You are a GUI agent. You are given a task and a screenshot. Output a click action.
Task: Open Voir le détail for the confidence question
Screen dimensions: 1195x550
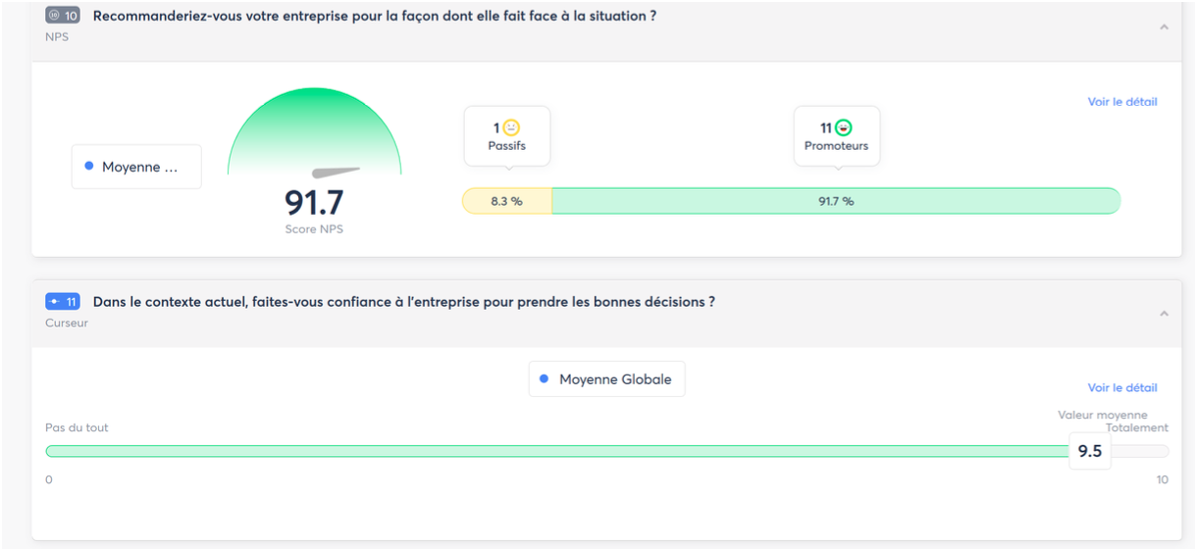tap(1122, 388)
